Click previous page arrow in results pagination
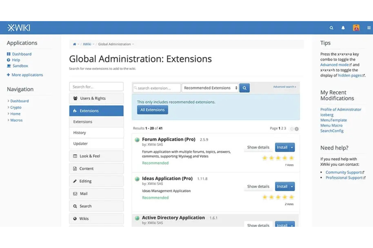This screenshot has height=248, width=373. point(292,129)
